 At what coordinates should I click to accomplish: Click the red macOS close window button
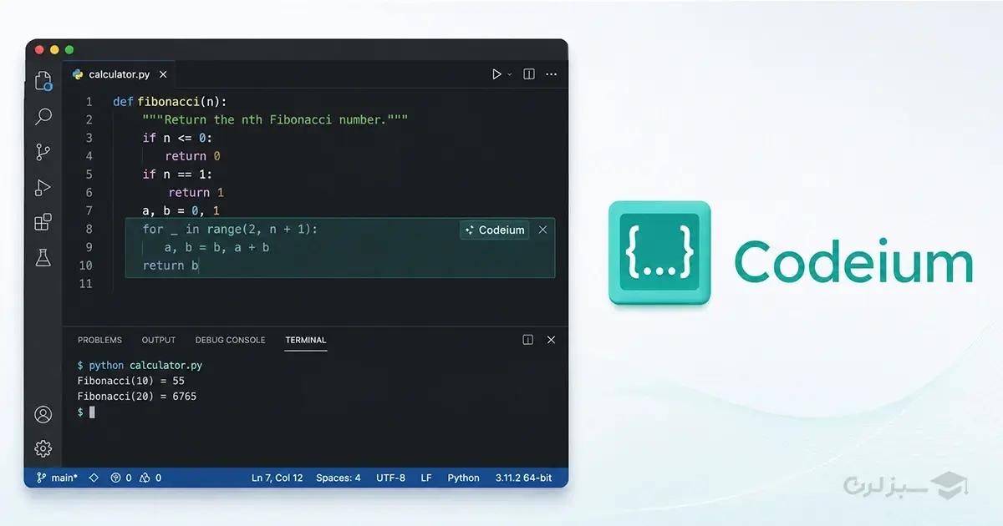click(x=40, y=50)
